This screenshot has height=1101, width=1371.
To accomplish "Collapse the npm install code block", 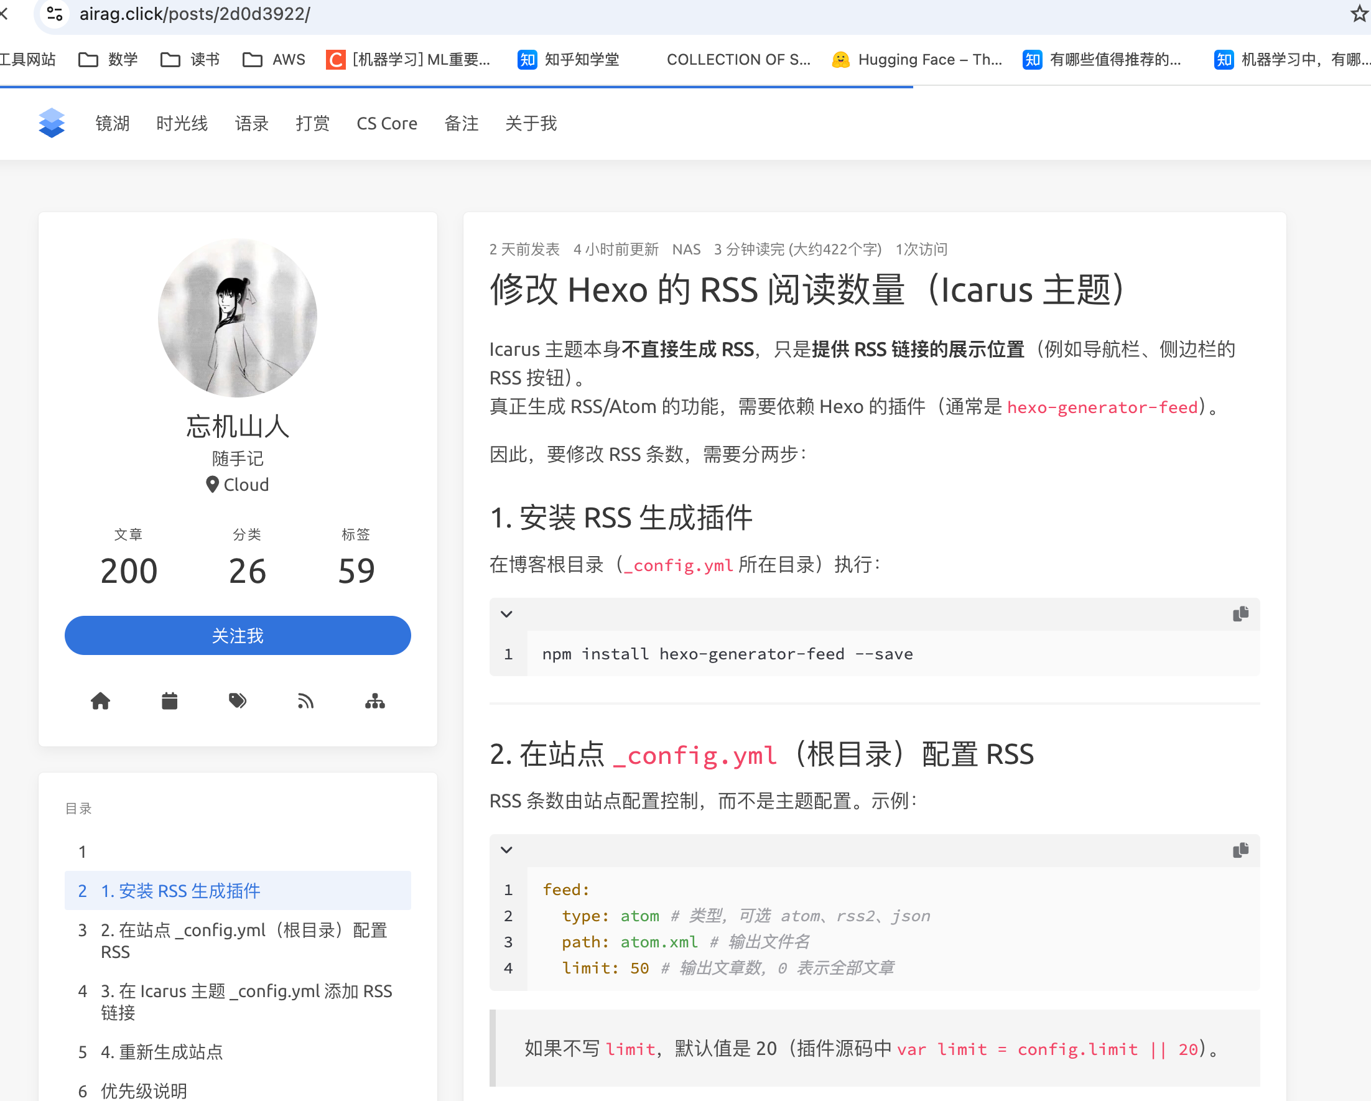I will pos(507,614).
